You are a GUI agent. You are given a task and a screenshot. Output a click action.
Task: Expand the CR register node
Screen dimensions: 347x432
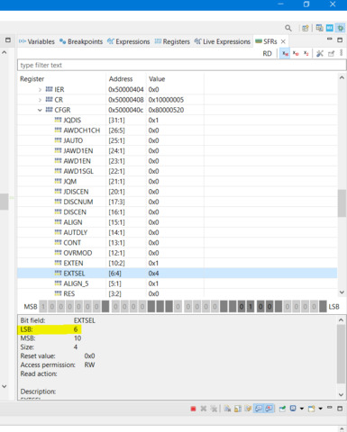(x=40, y=100)
